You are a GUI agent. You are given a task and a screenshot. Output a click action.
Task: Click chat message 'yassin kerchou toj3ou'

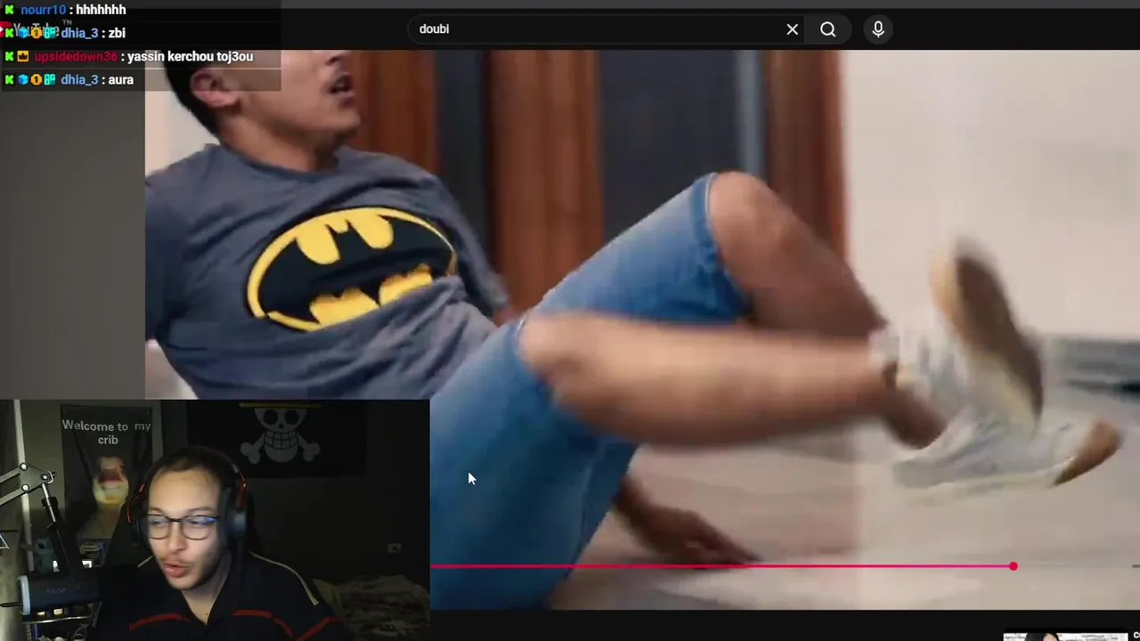(191, 56)
